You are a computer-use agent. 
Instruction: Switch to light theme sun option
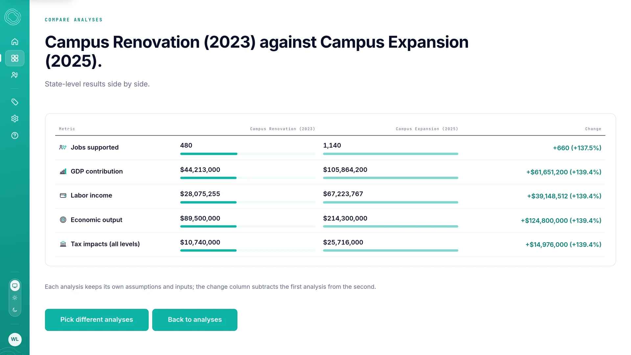tap(15, 298)
